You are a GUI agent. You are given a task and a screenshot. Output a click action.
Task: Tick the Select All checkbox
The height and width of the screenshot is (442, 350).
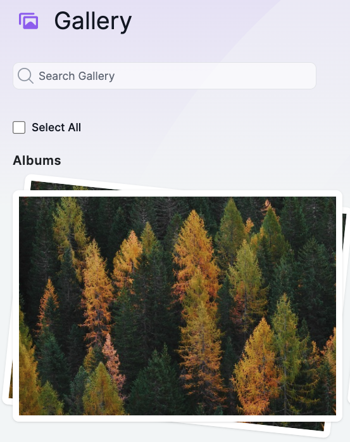[x=19, y=127]
